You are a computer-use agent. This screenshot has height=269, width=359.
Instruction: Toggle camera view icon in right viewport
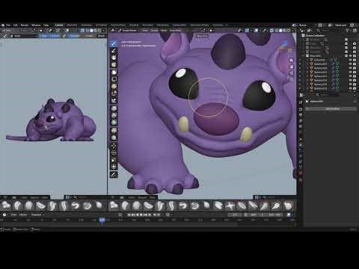[291, 73]
